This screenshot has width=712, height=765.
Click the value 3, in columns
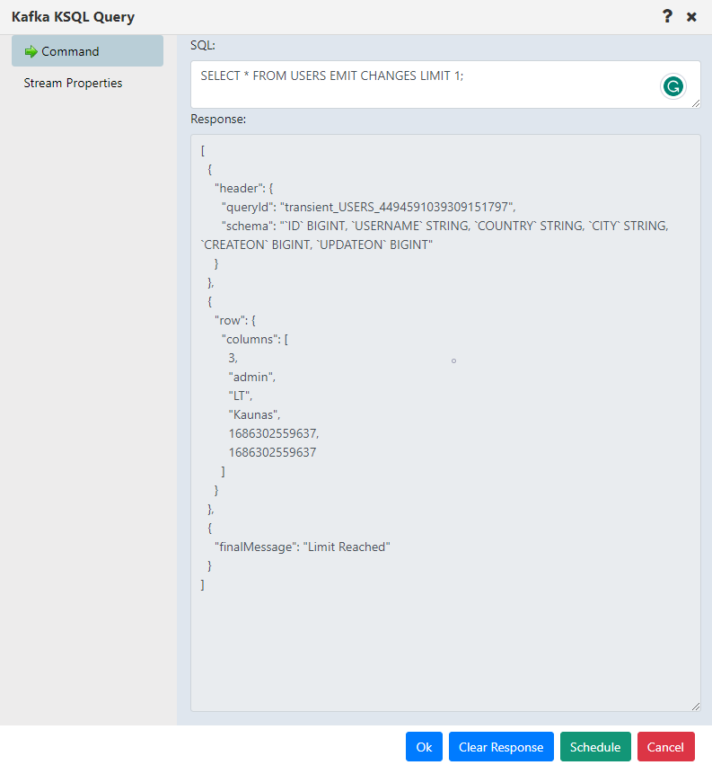(x=233, y=358)
